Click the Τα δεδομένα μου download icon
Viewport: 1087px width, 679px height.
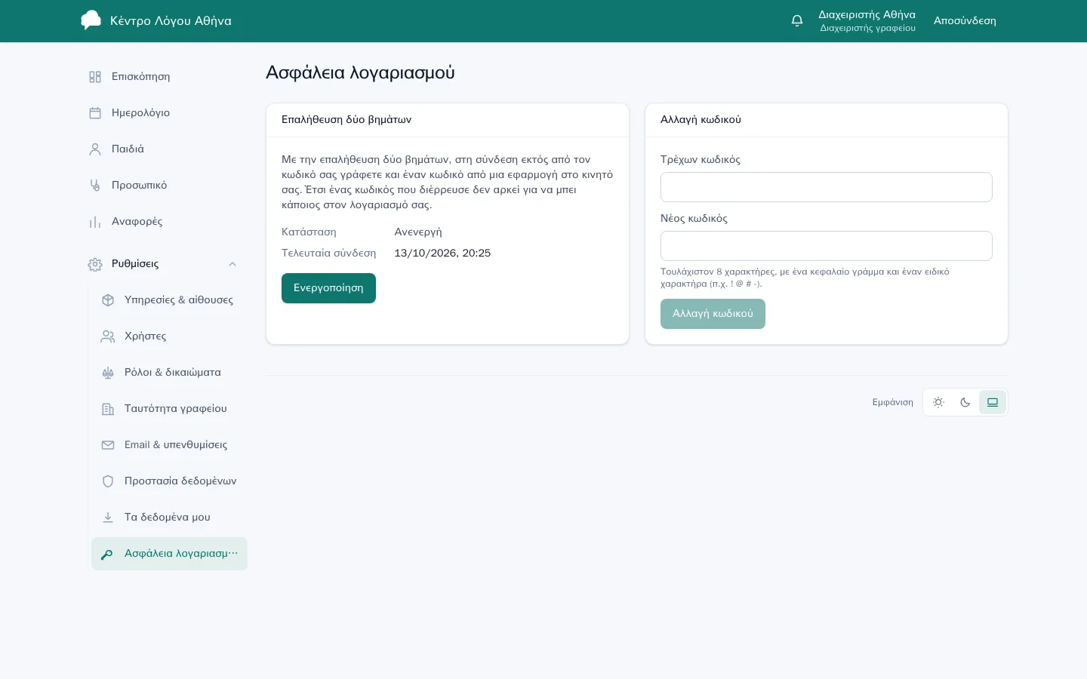pos(108,518)
